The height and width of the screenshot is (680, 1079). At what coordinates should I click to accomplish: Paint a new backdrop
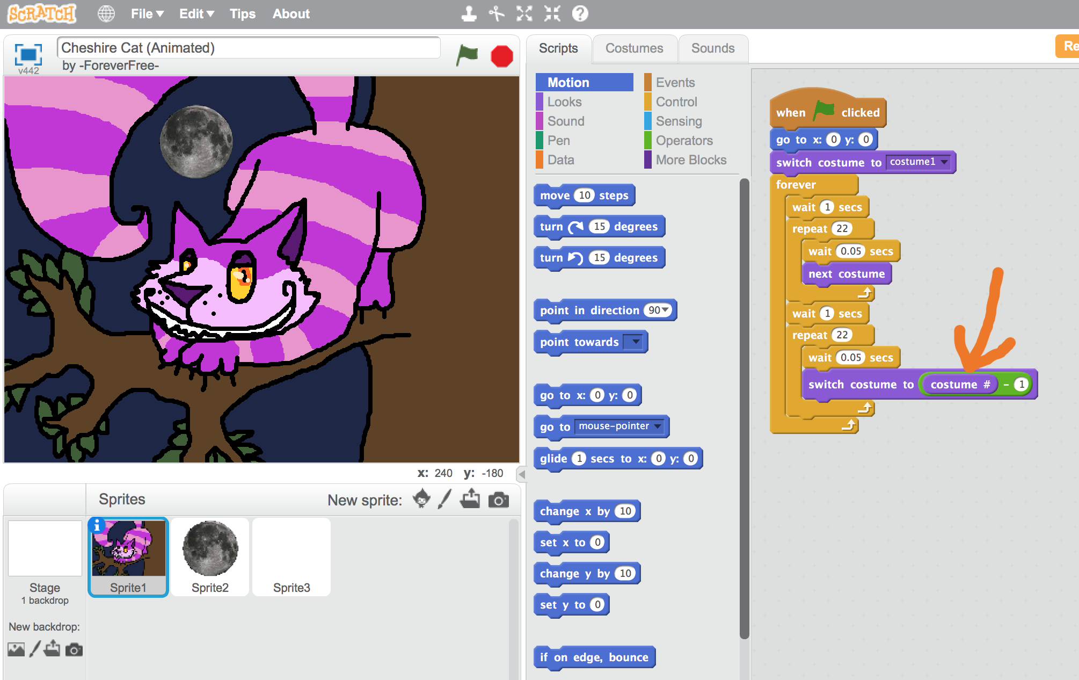pos(35,649)
